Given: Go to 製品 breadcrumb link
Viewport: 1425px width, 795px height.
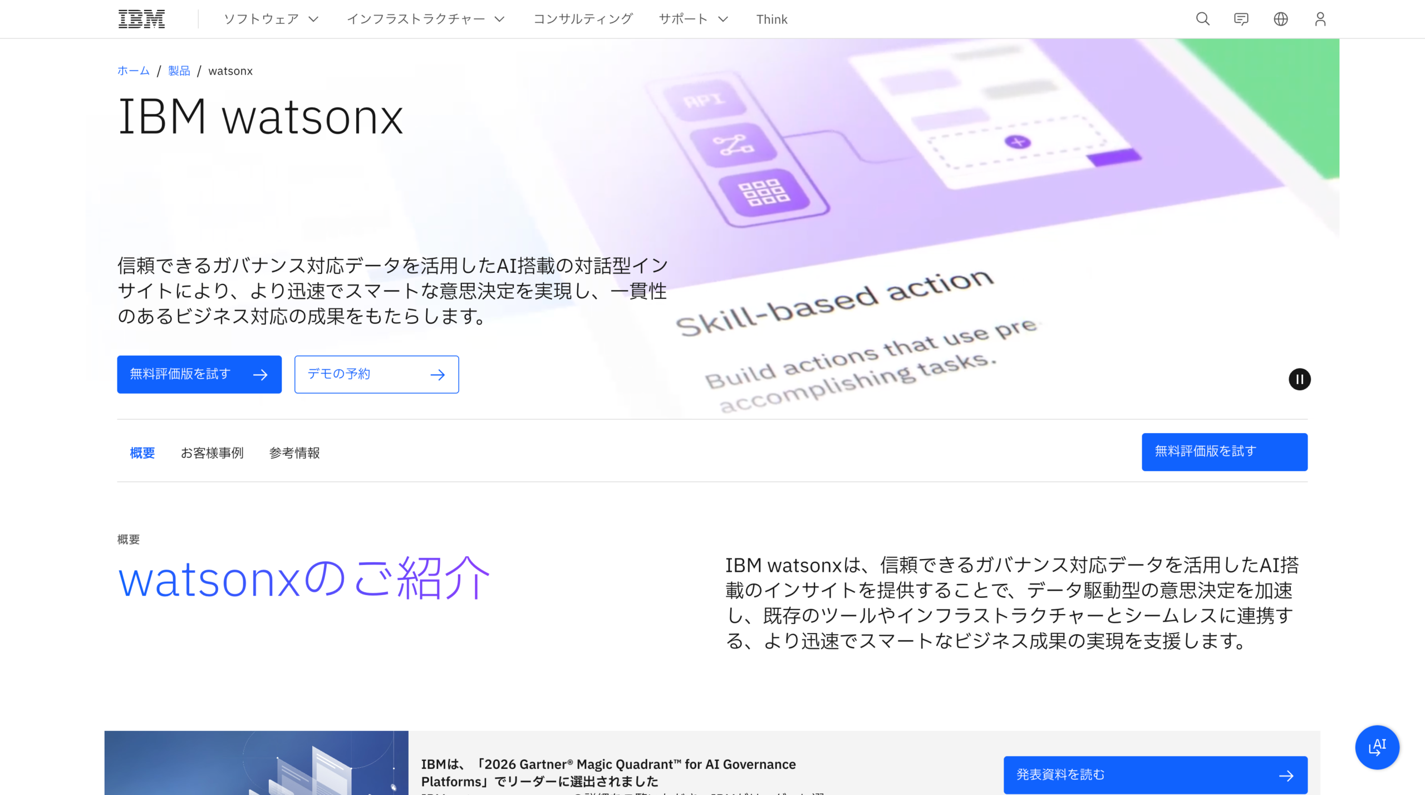Looking at the screenshot, I should click(179, 71).
